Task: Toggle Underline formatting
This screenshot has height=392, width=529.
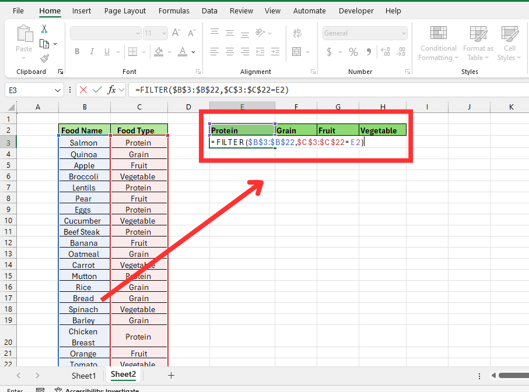Action: coord(107,52)
